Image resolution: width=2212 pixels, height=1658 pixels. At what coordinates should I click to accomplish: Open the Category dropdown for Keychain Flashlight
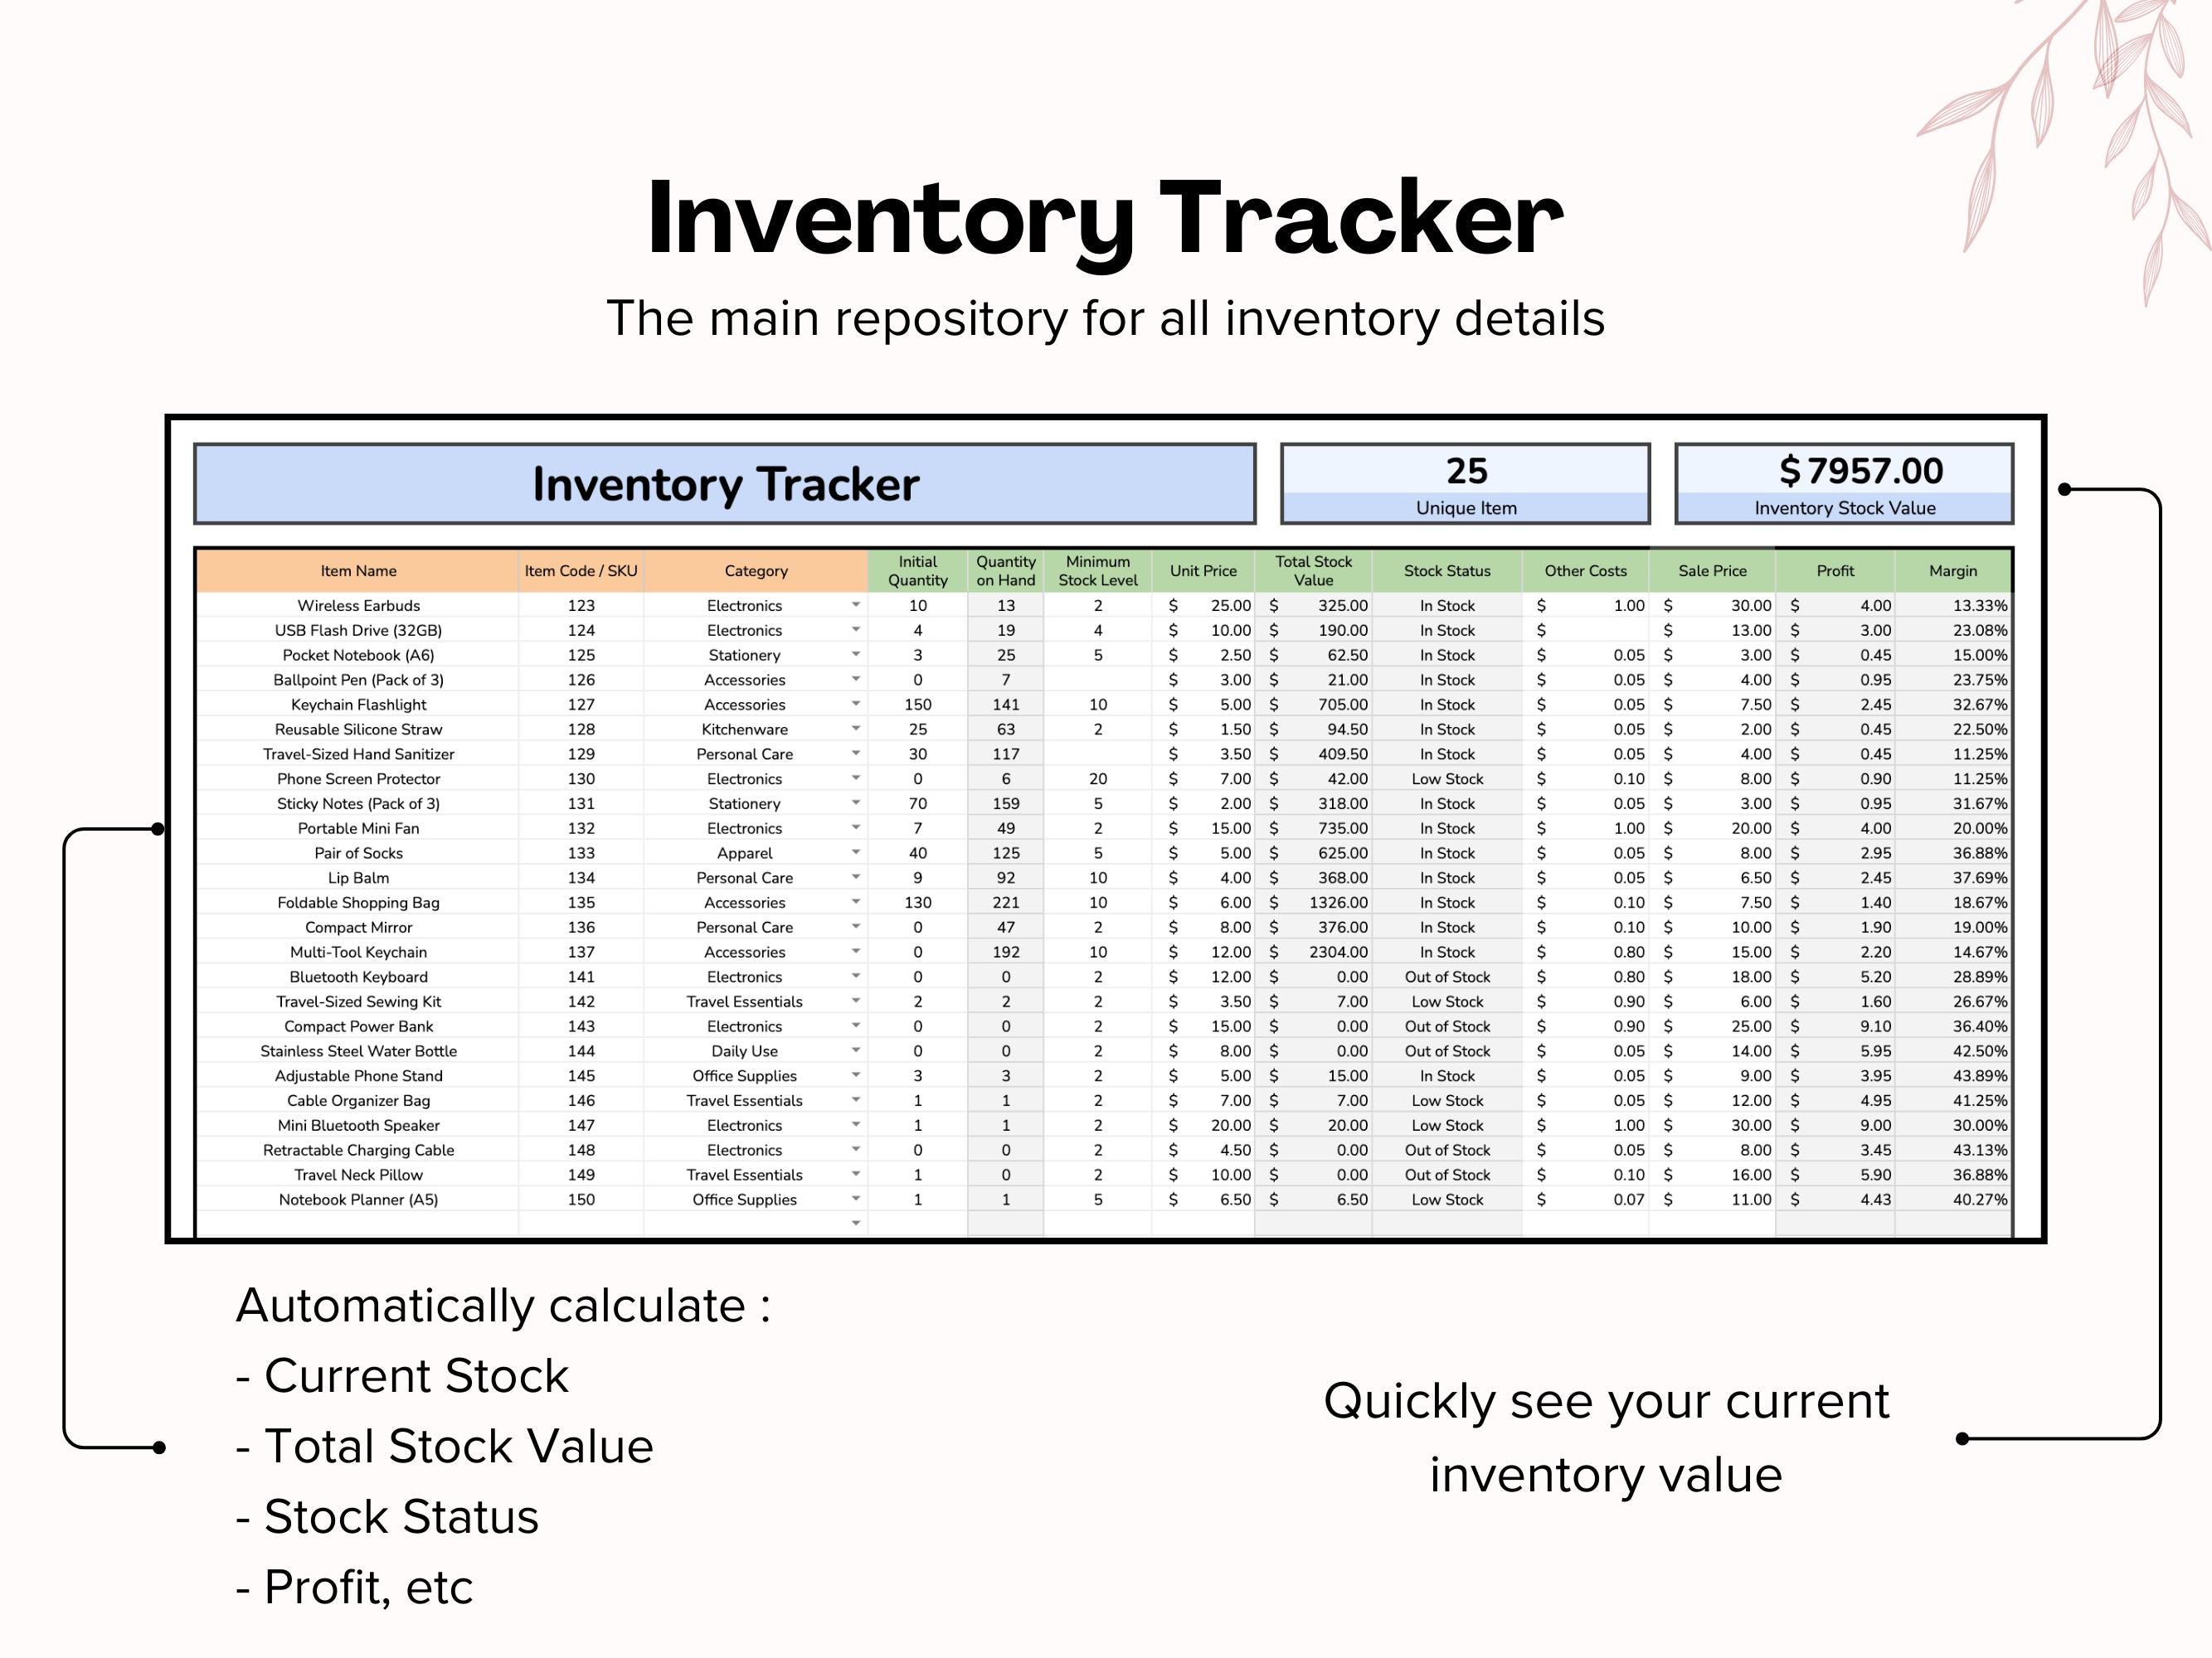click(x=857, y=705)
